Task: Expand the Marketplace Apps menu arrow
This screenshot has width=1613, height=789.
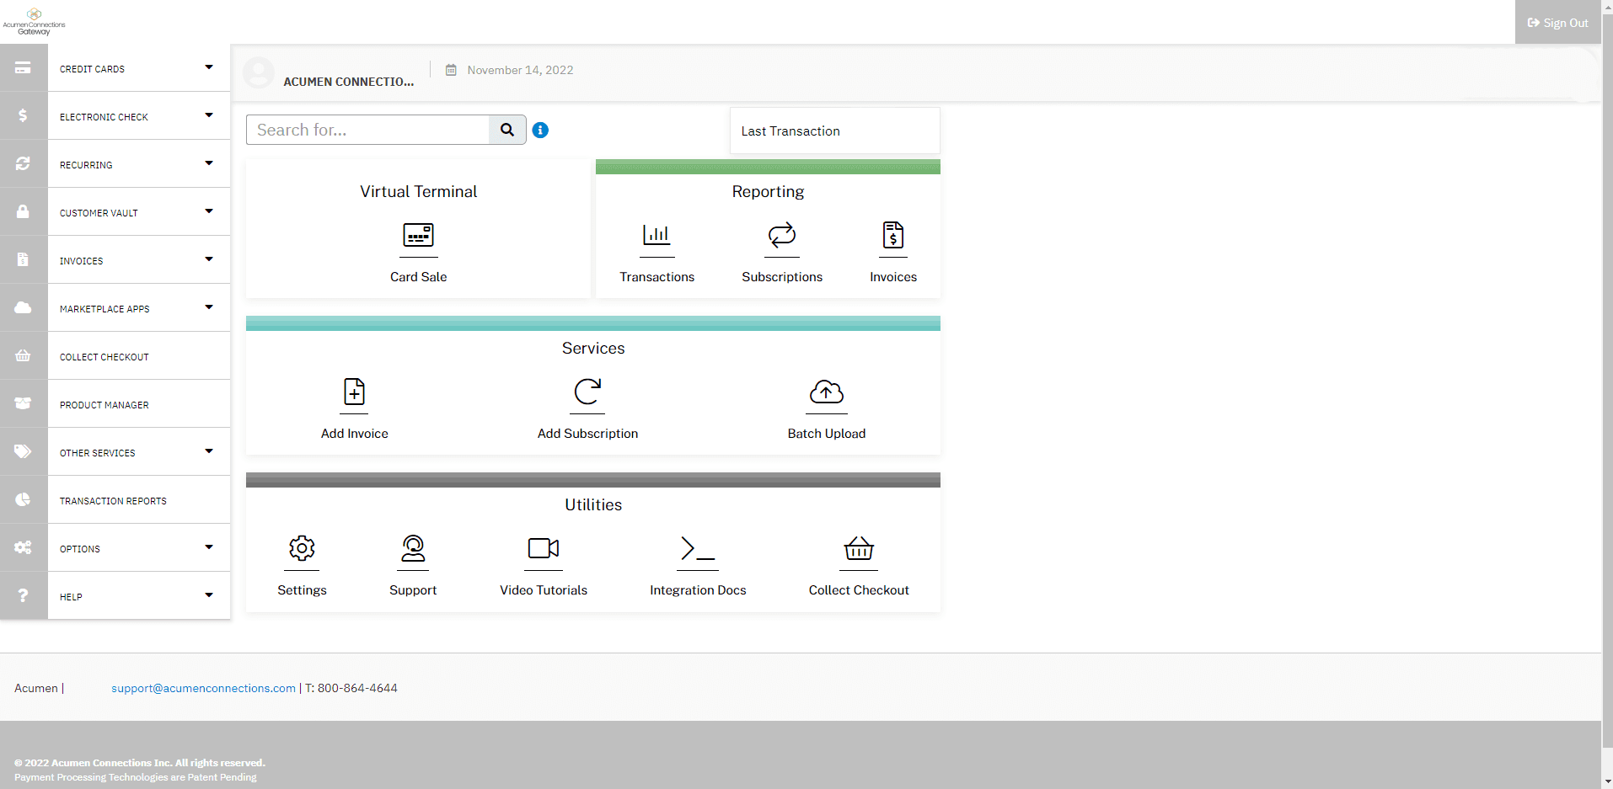Action: (x=209, y=307)
